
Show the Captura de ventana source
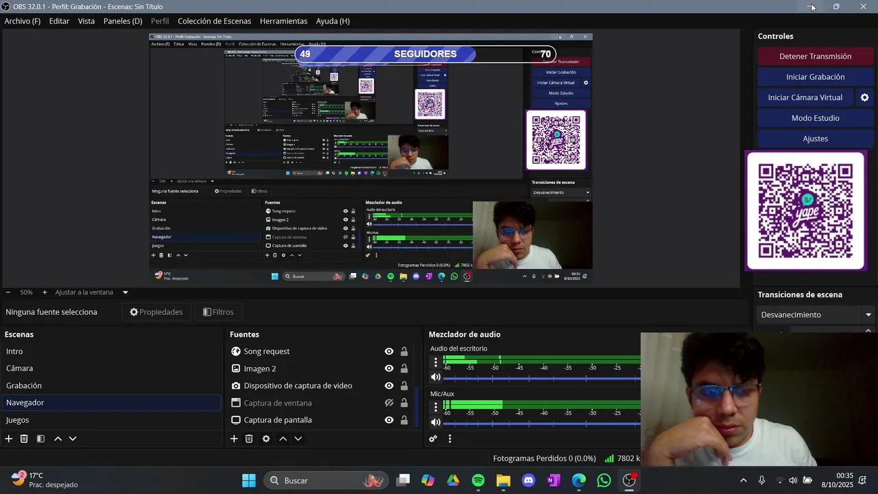tap(389, 403)
